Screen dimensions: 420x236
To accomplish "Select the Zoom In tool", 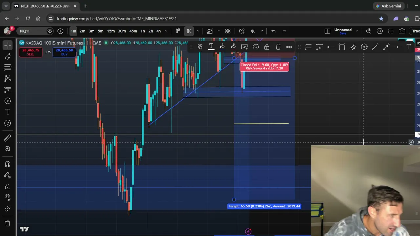I will pyautogui.click(x=8, y=149).
